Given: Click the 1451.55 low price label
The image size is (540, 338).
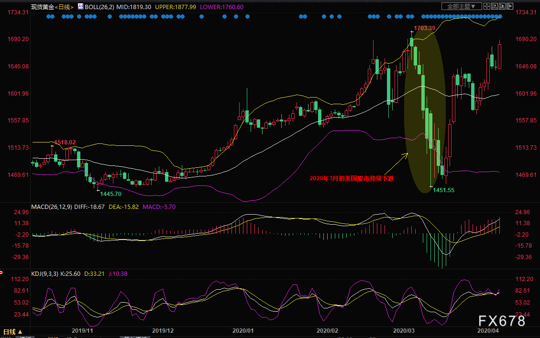Looking at the screenshot, I should pyautogui.click(x=443, y=190).
